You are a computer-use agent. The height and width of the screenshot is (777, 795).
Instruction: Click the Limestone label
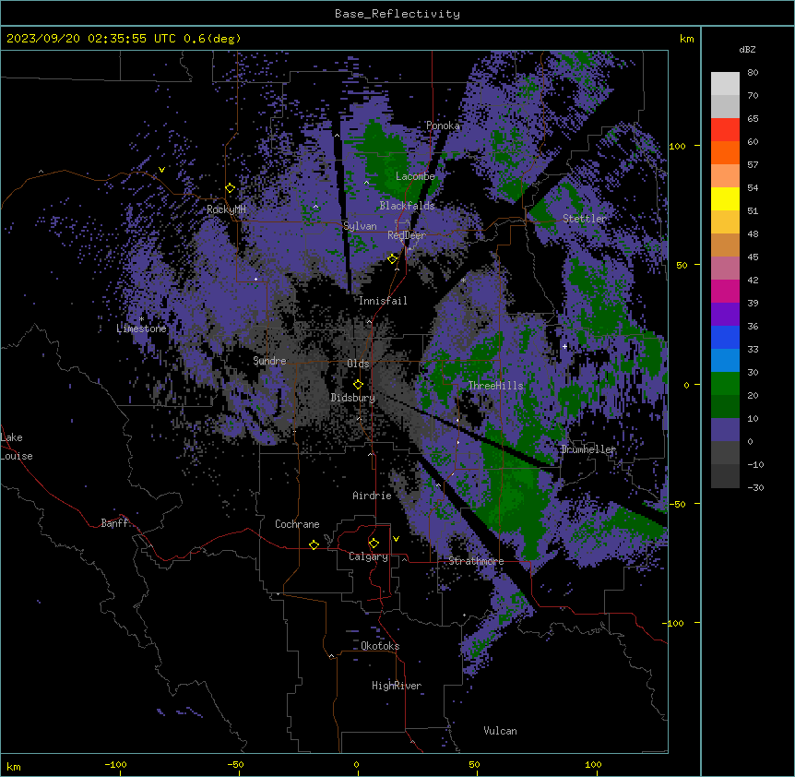(141, 329)
